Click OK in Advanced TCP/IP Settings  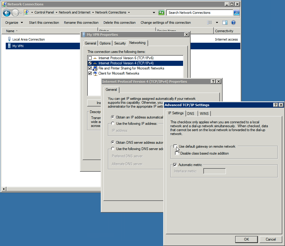pyautogui.click(x=246, y=239)
